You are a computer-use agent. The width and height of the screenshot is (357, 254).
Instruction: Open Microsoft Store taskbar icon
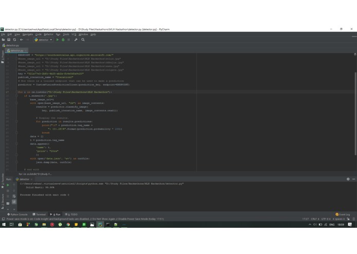coord(20,225)
